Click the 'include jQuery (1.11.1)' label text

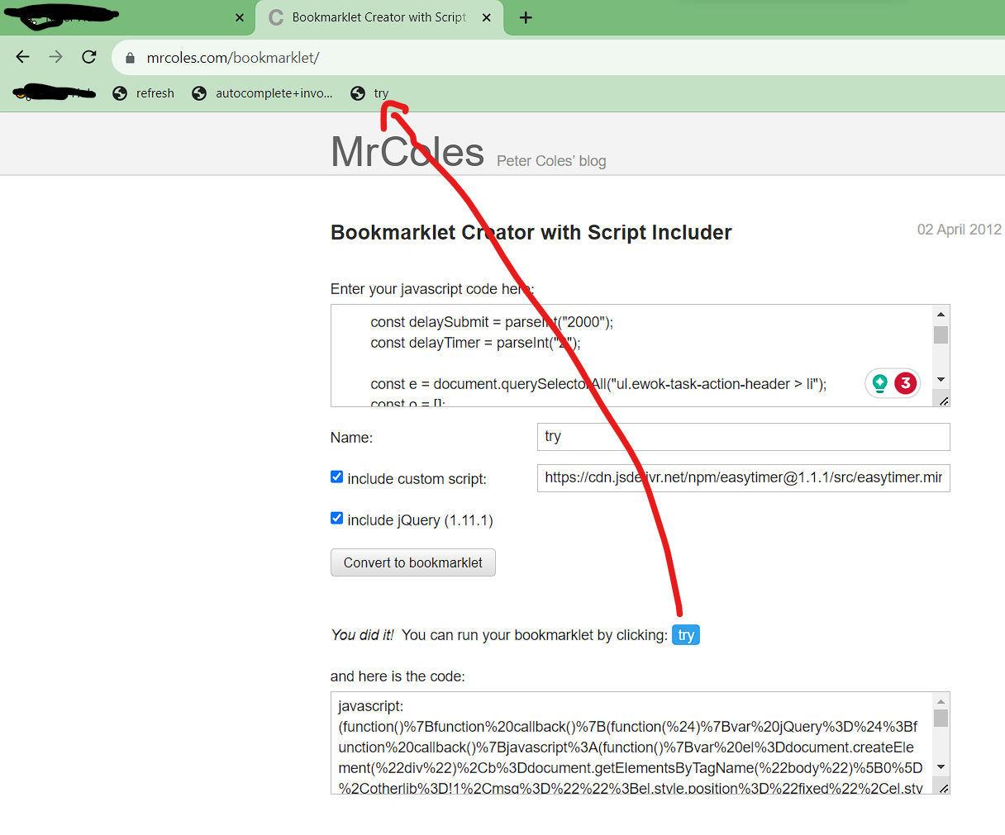coord(420,520)
